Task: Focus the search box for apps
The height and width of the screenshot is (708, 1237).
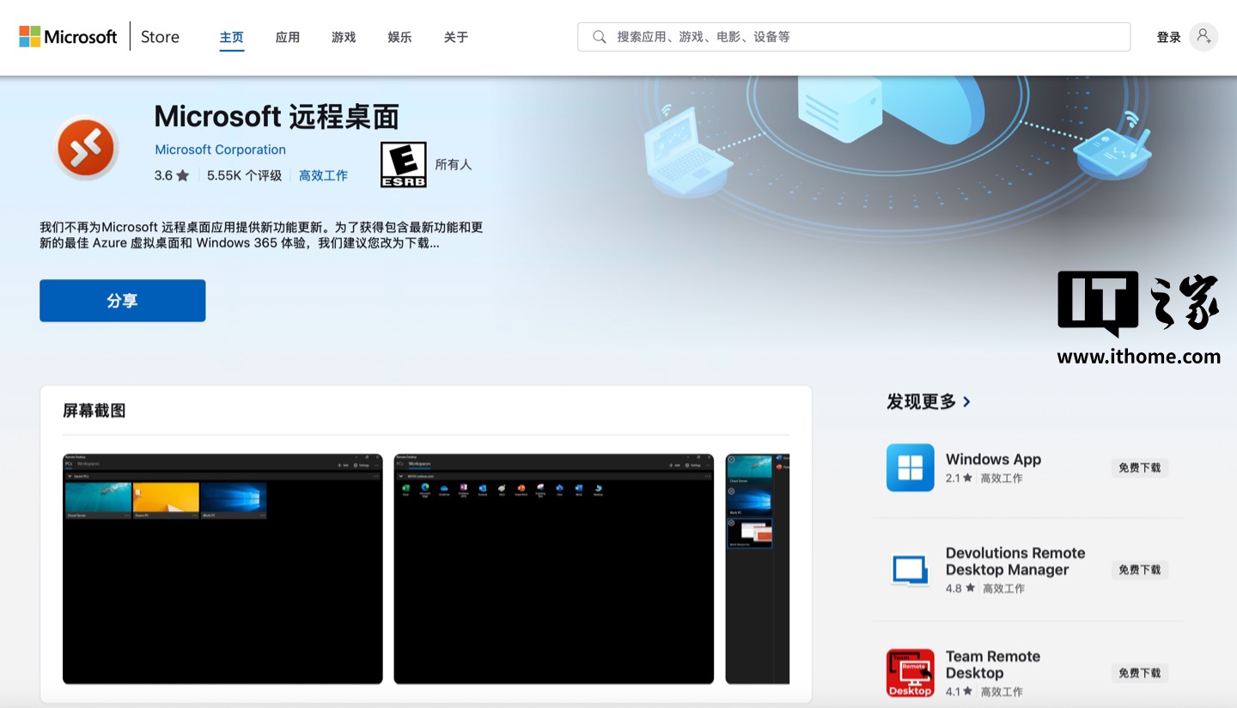Action: (x=854, y=37)
